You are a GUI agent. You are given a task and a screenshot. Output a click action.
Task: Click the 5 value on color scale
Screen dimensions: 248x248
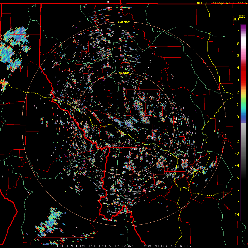pyautogui.click(x=238, y=55)
